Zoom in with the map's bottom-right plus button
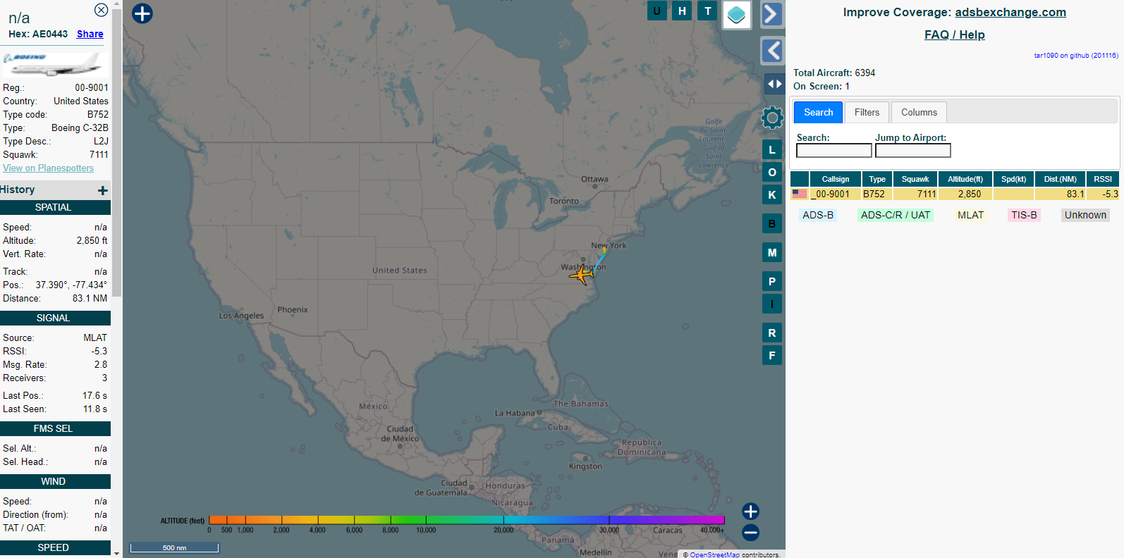 (750, 512)
